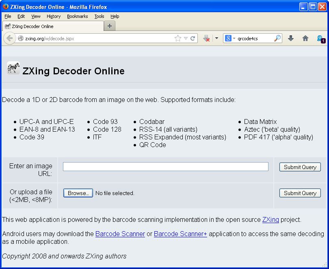The width and height of the screenshot is (329, 269).
Task: Click the add-on icon with badge 1
Action: coord(321,39)
